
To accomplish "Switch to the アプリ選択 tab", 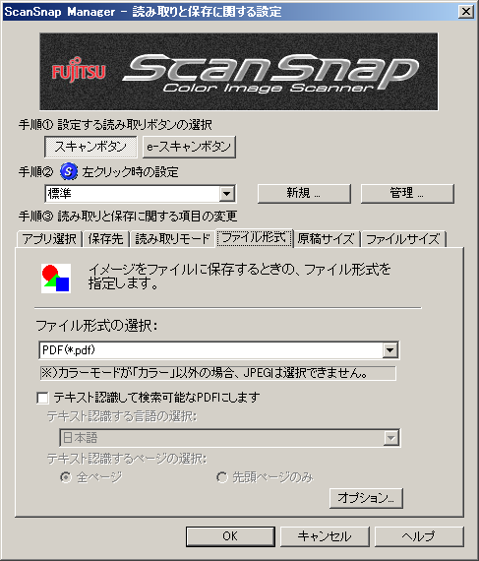I will coord(49,238).
